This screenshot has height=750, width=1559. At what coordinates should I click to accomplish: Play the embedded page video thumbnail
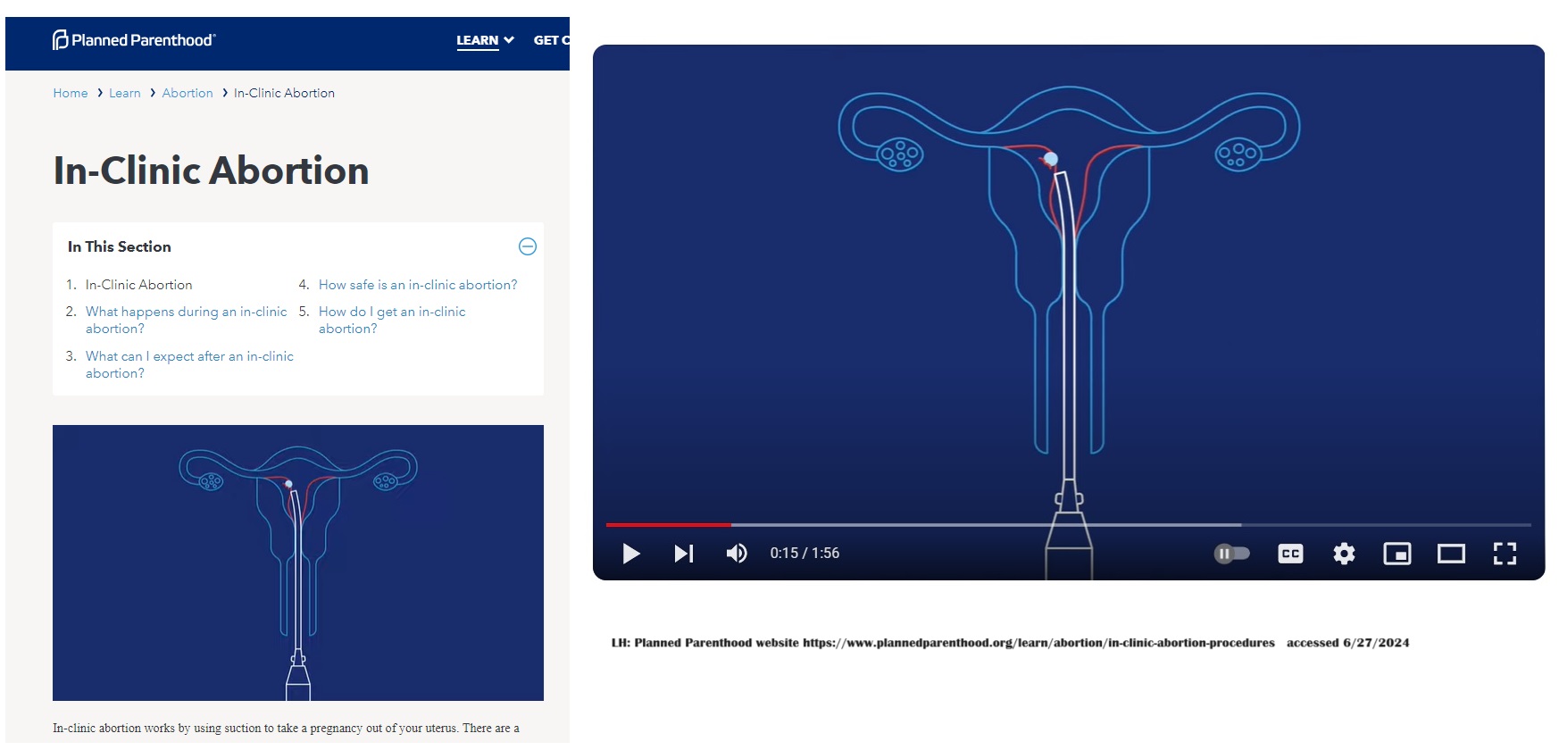point(298,562)
